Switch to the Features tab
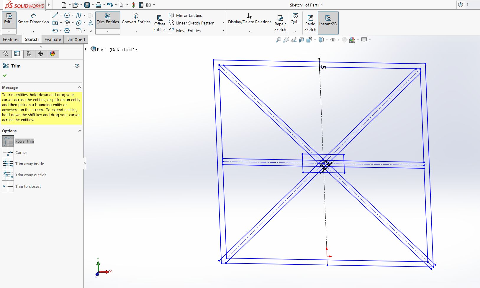The width and height of the screenshot is (480, 288). [x=11, y=40]
